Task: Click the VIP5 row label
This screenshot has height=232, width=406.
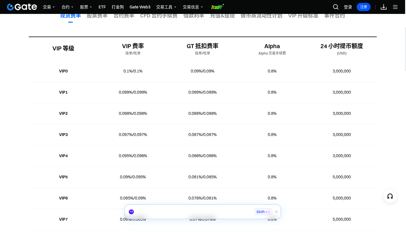Action: pos(63,177)
